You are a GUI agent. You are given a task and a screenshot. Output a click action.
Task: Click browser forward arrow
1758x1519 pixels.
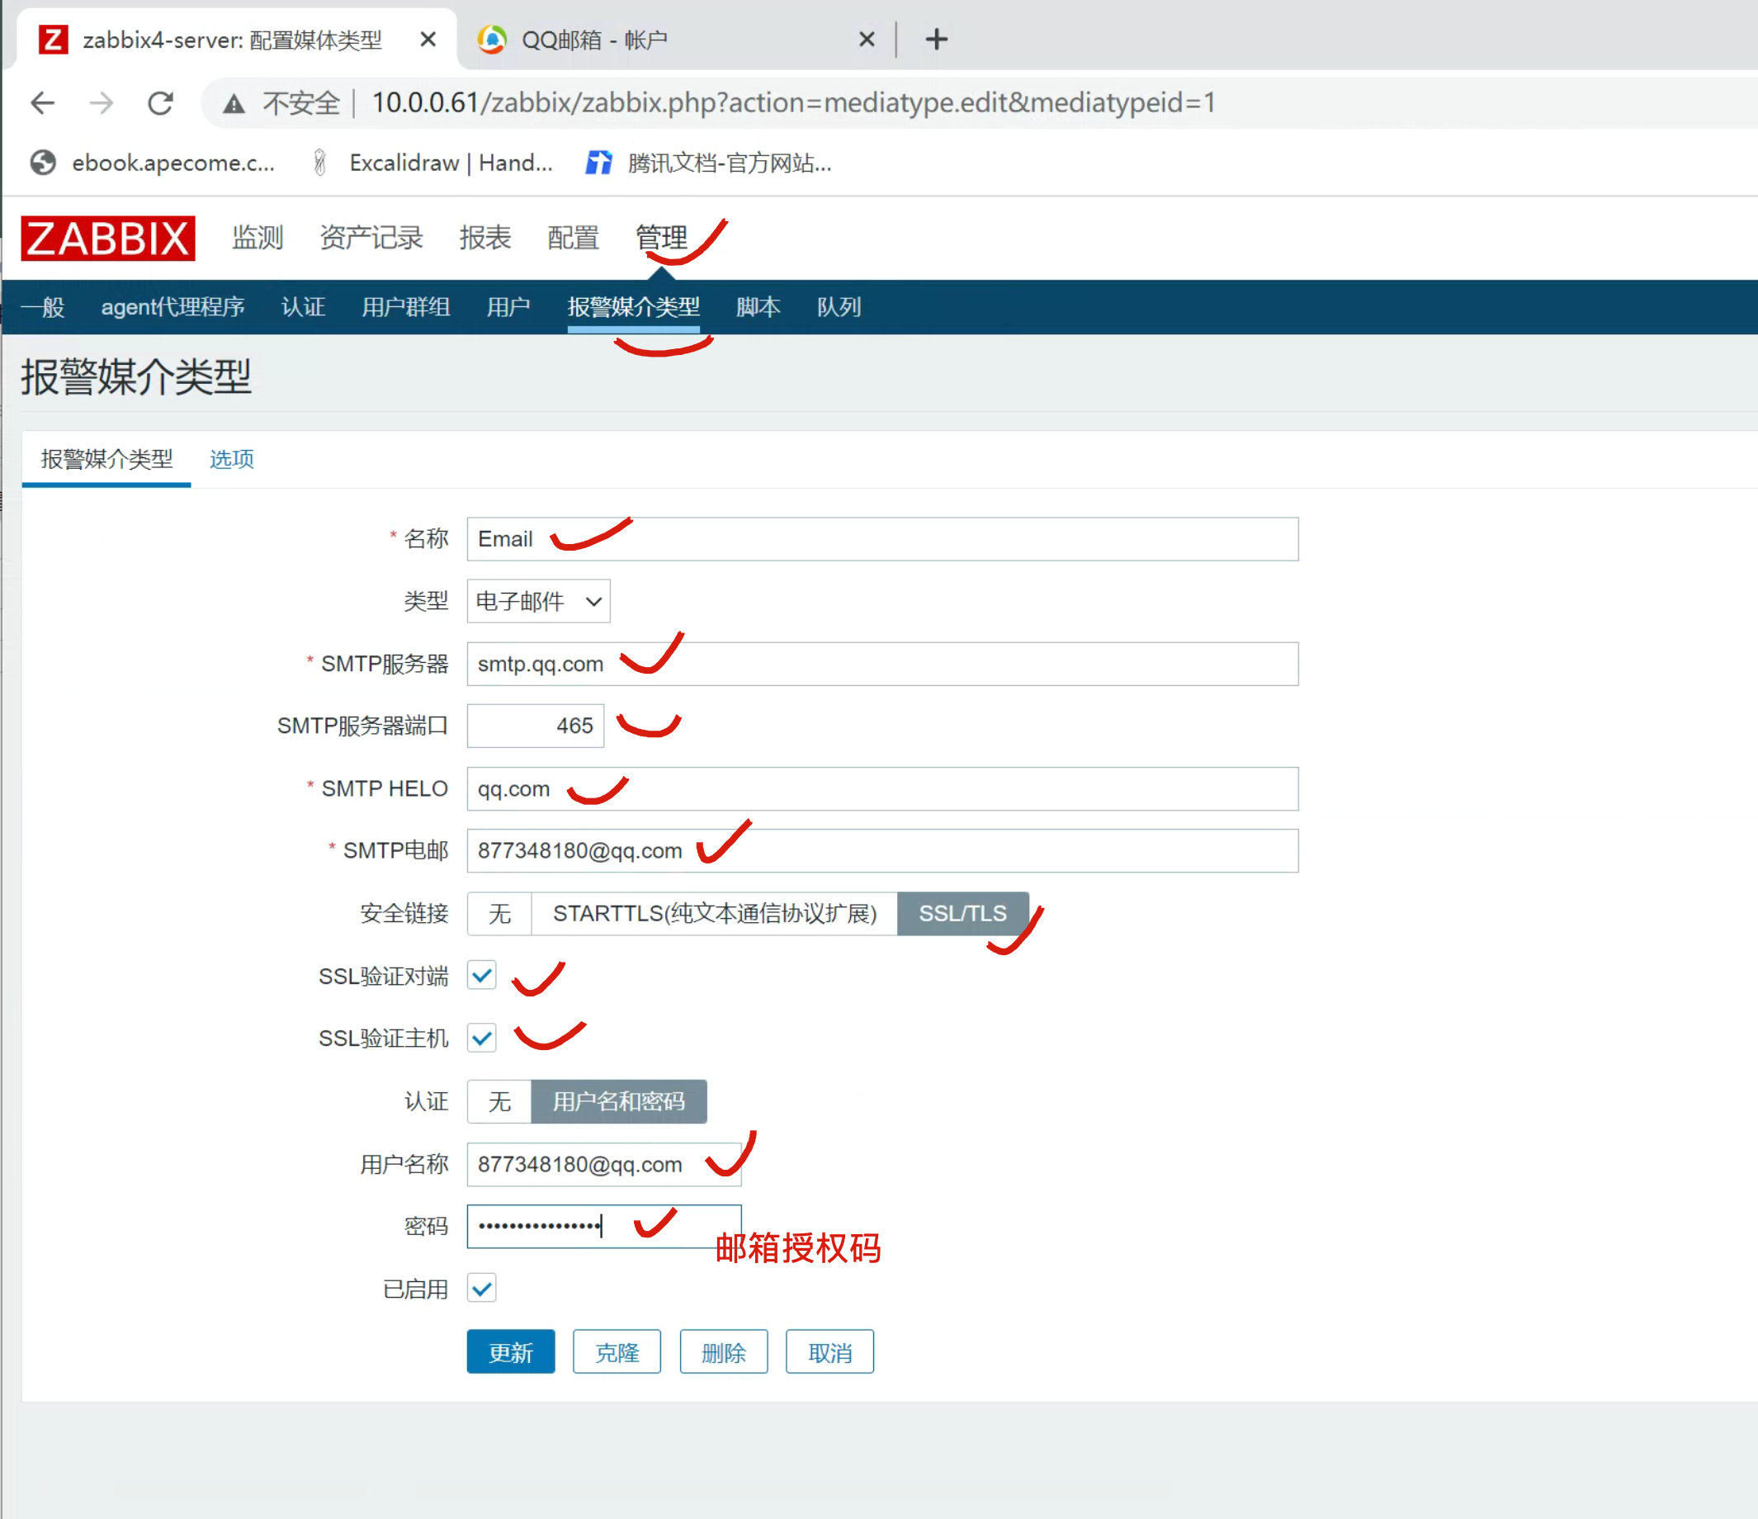[x=101, y=103]
